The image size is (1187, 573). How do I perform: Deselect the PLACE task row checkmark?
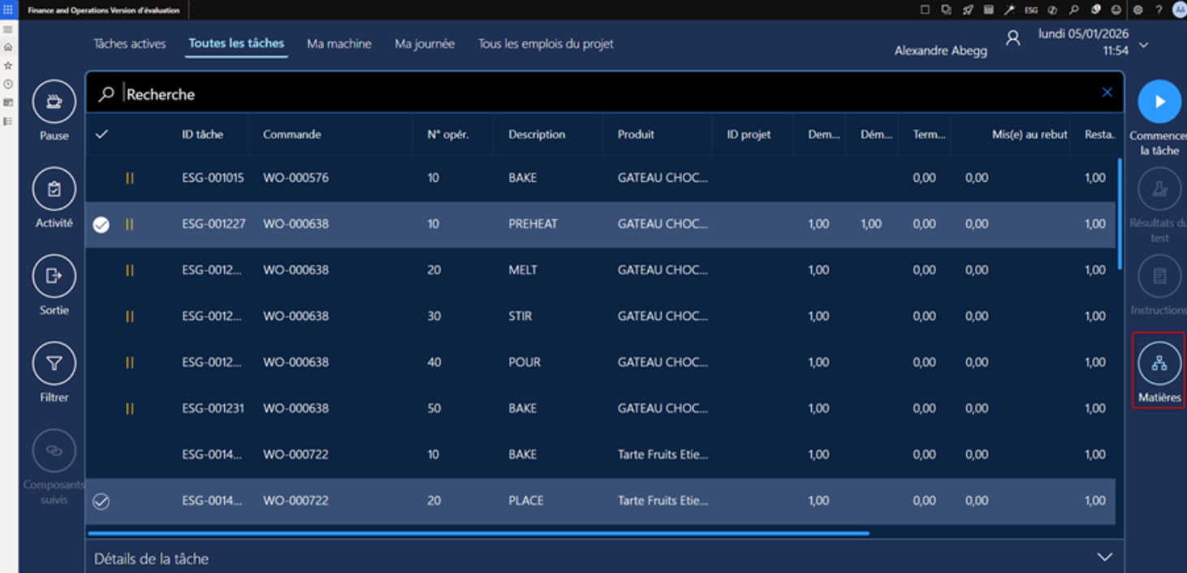click(101, 502)
